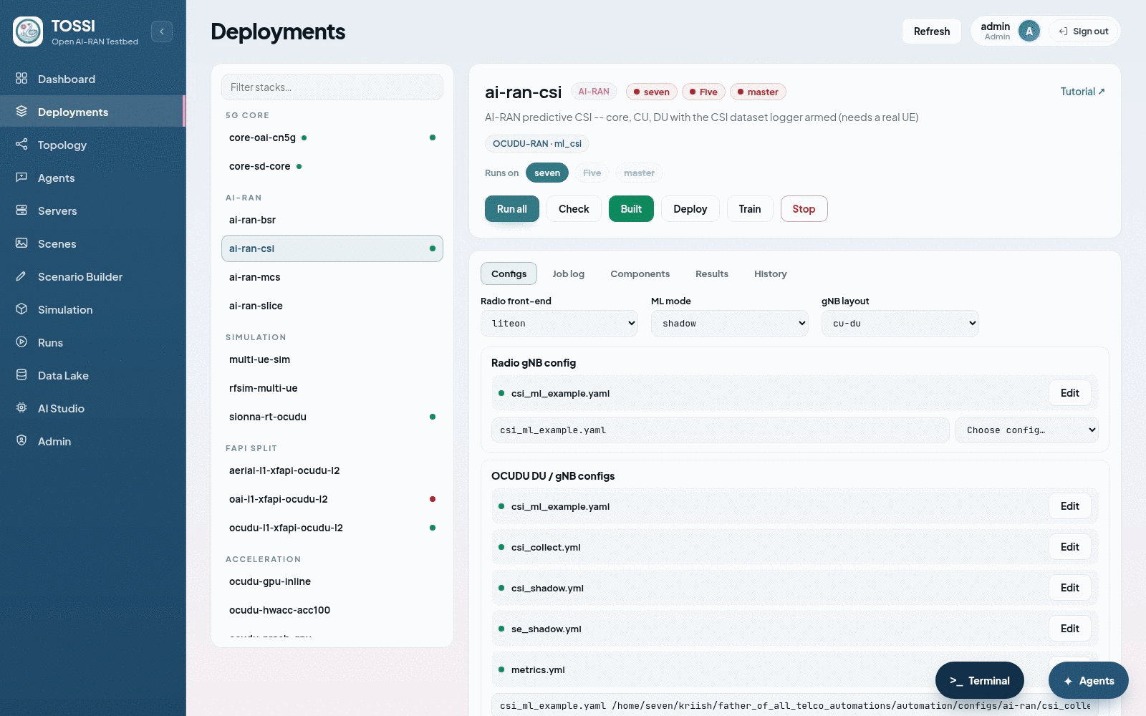Click the Stop button
Screen dimensions: 1146x716
804,208
